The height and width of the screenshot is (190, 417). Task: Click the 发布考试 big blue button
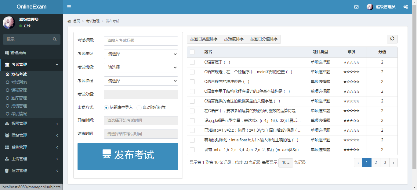(x=128, y=156)
